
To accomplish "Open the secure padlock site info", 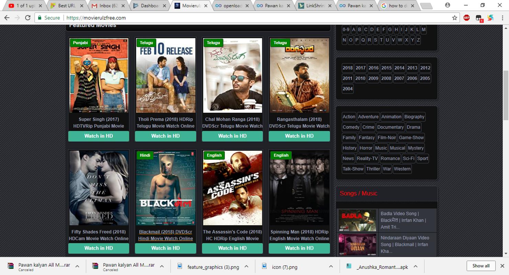I will (48, 18).
